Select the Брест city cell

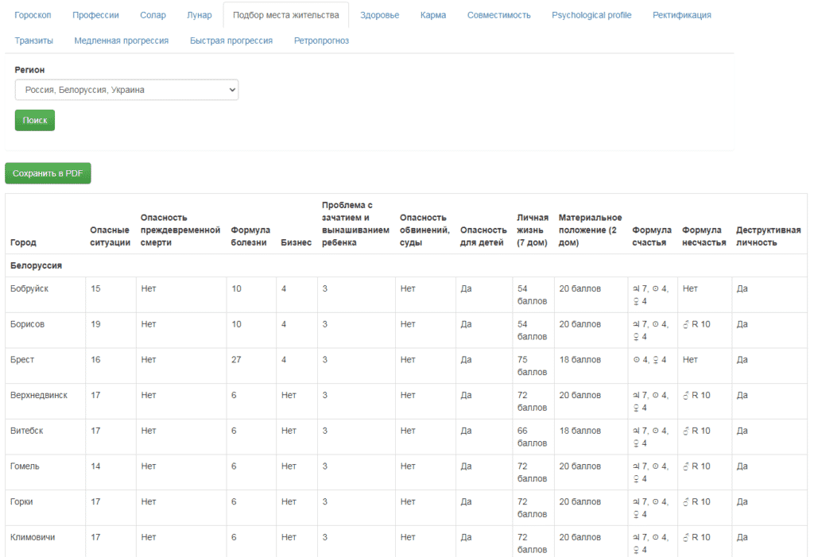[x=24, y=360]
